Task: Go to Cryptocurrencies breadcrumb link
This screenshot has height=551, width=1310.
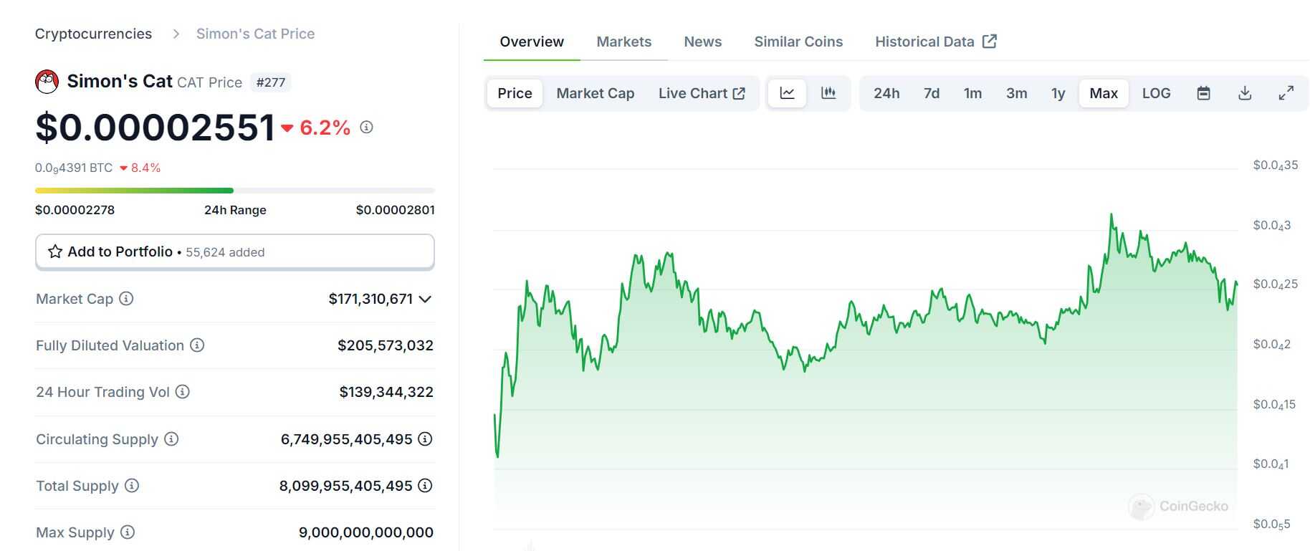Action: click(93, 34)
